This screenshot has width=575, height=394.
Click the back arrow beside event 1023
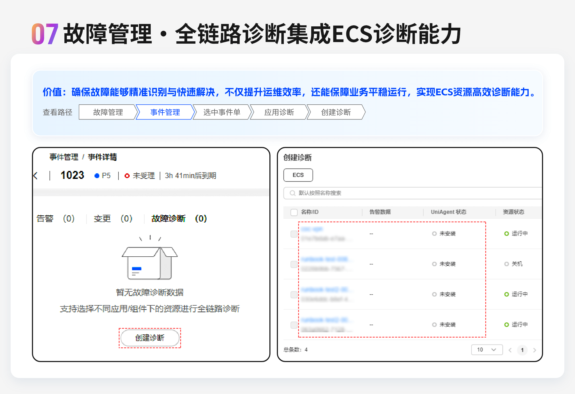coord(36,176)
